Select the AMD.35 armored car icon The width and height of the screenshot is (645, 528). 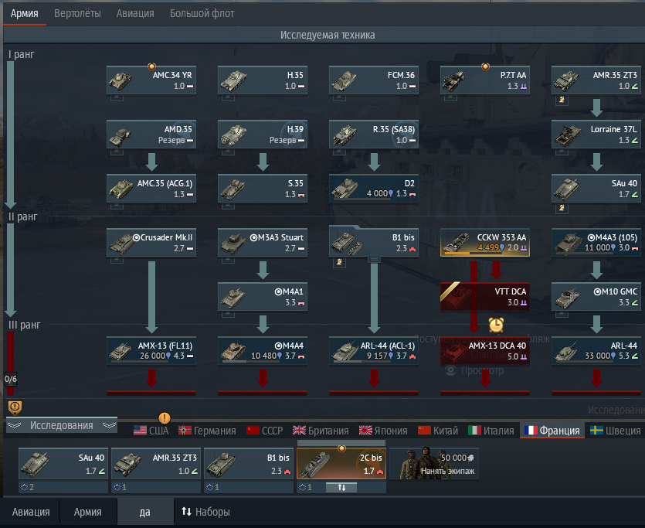(x=121, y=135)
